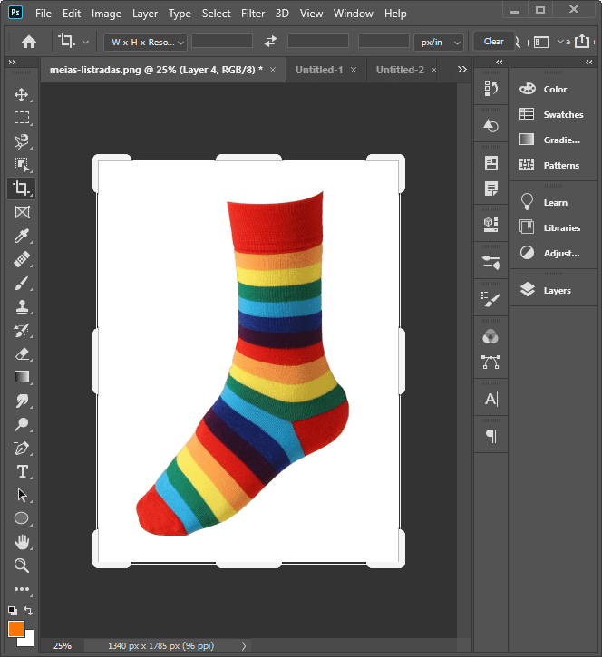Click the white background color swatch
This screenshot has height=657, width=602.
coord(28,641)
